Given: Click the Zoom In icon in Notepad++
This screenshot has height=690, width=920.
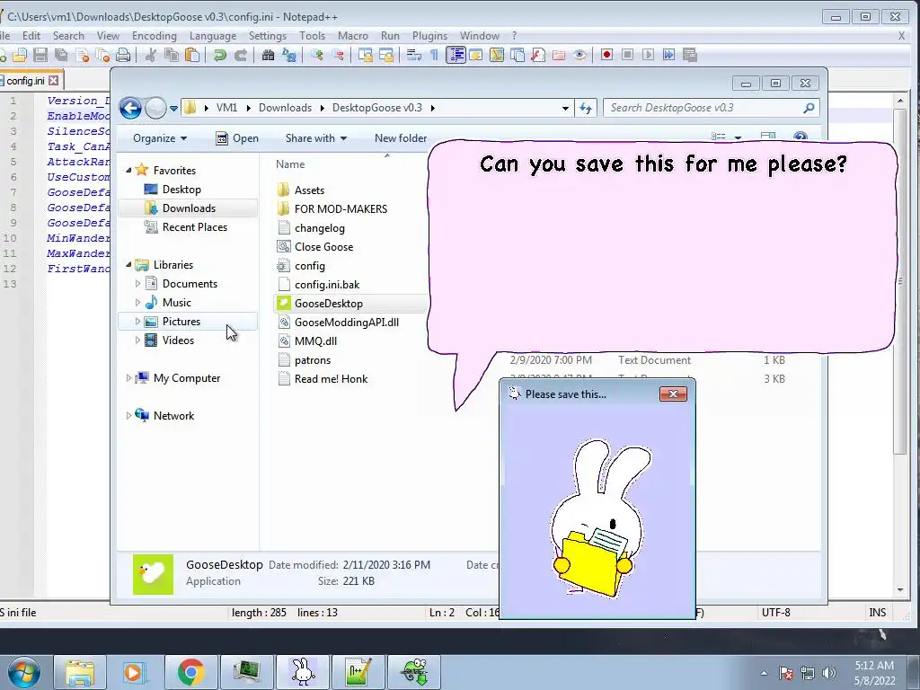Looking at the screenshot, I should [317, 55].
